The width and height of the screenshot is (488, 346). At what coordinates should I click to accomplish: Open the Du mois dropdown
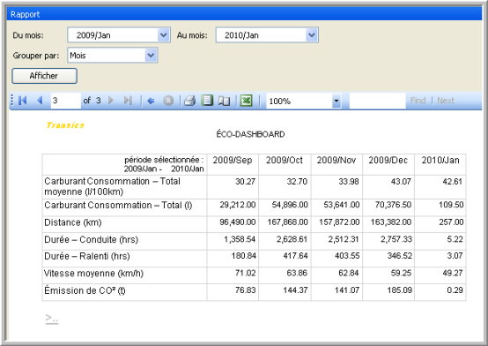pyautogui.click(x=164, y=35)
